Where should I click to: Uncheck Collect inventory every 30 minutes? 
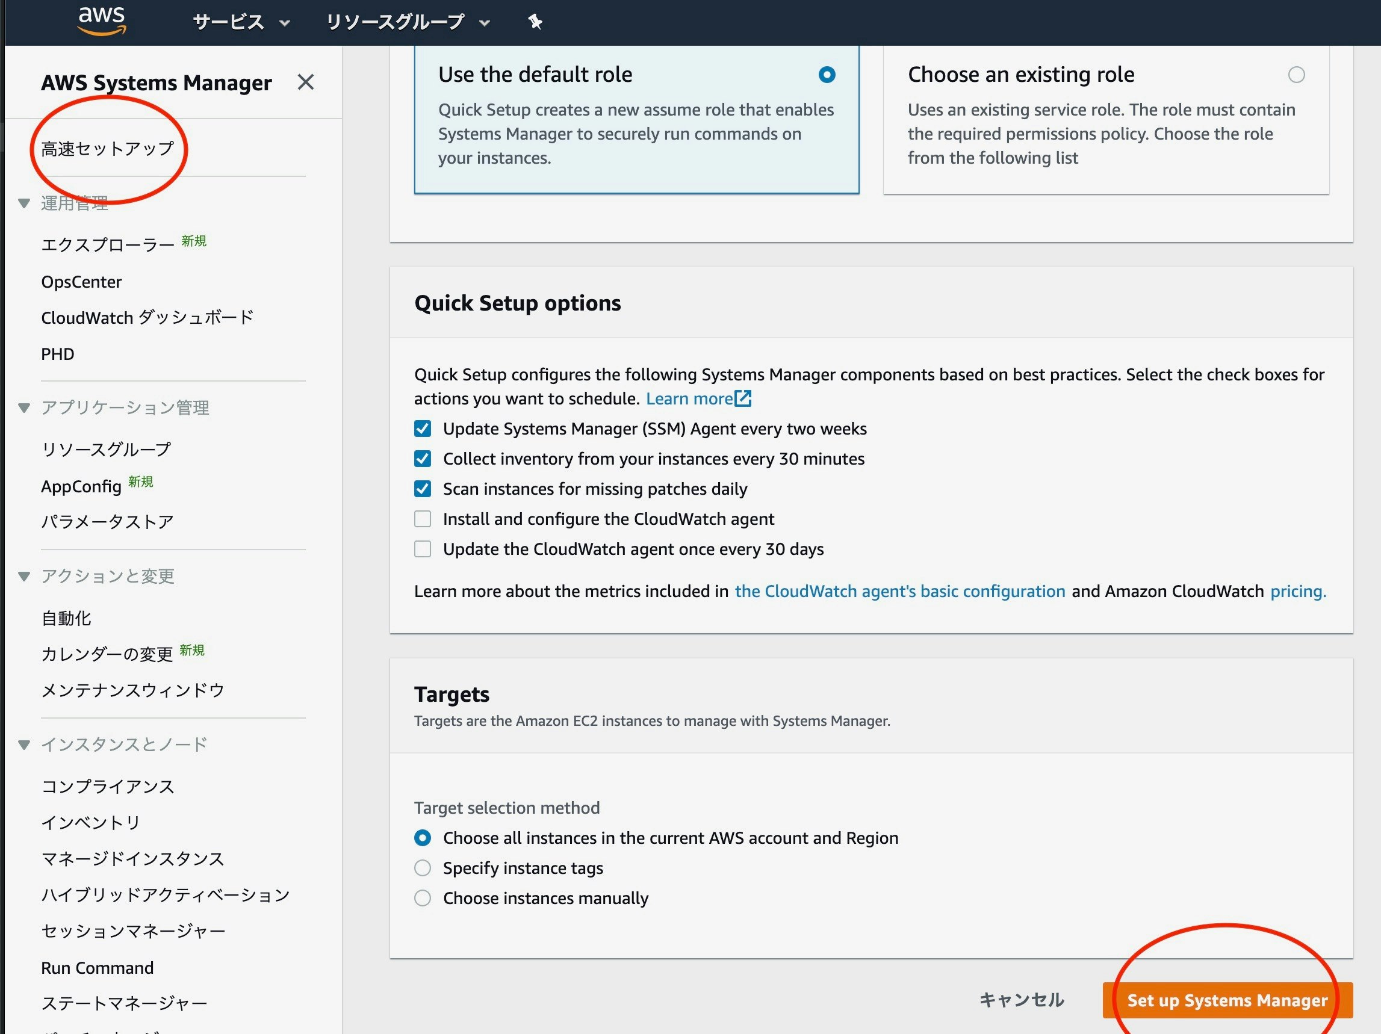[x=423, y=459]
